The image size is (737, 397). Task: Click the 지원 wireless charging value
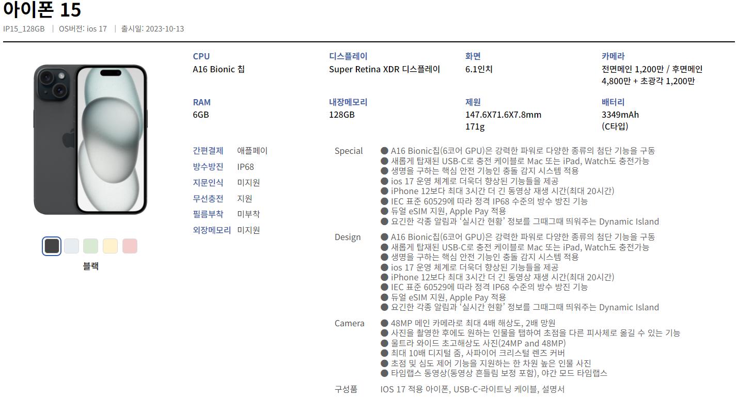pyautogui.click(x=245, y=199)
